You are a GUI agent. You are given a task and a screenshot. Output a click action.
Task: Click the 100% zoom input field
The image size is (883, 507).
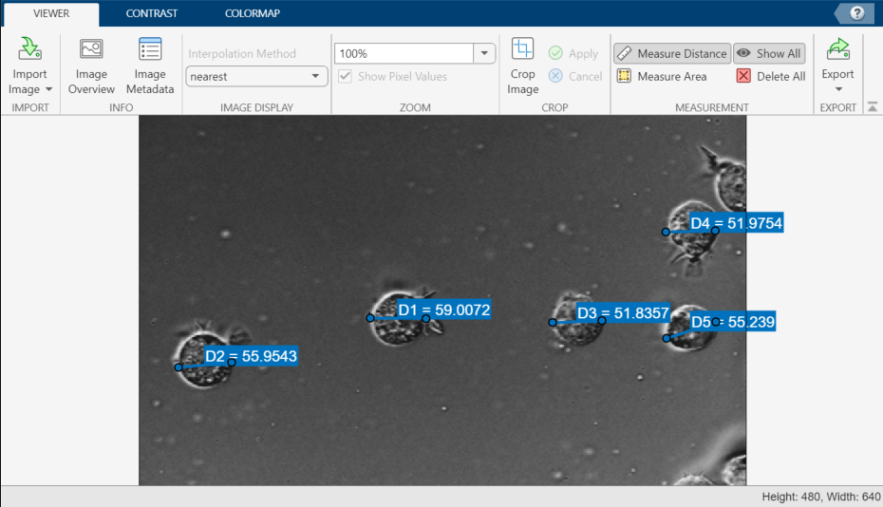pos(404,53)
